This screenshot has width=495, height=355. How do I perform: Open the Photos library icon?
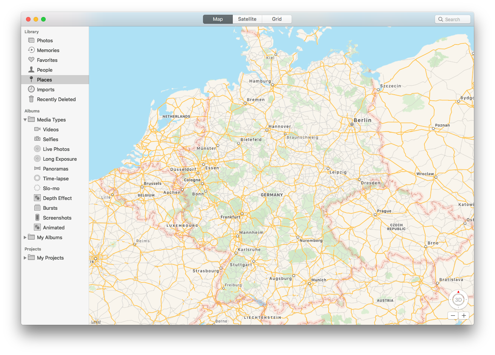pos(31,40)
